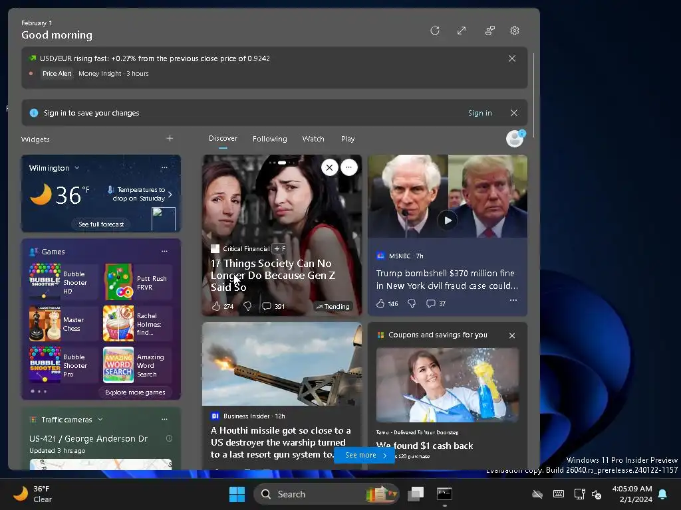Launch Amazing Word Search game

(138, 365)
